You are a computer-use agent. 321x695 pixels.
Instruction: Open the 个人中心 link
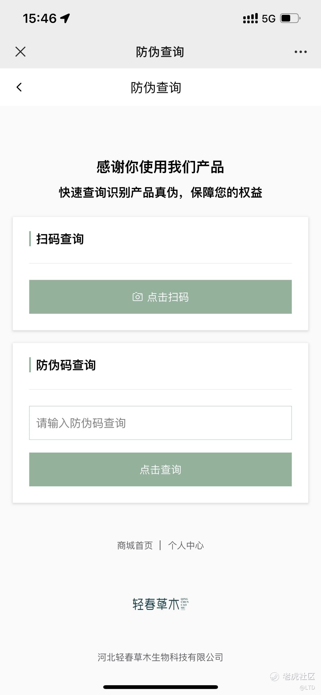[186, 545]
